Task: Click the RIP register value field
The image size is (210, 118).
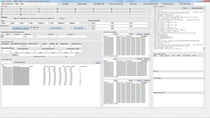Action: [12, 14]
